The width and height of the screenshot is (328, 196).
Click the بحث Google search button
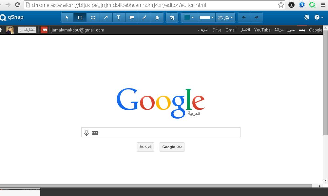[x=172, y=147]
